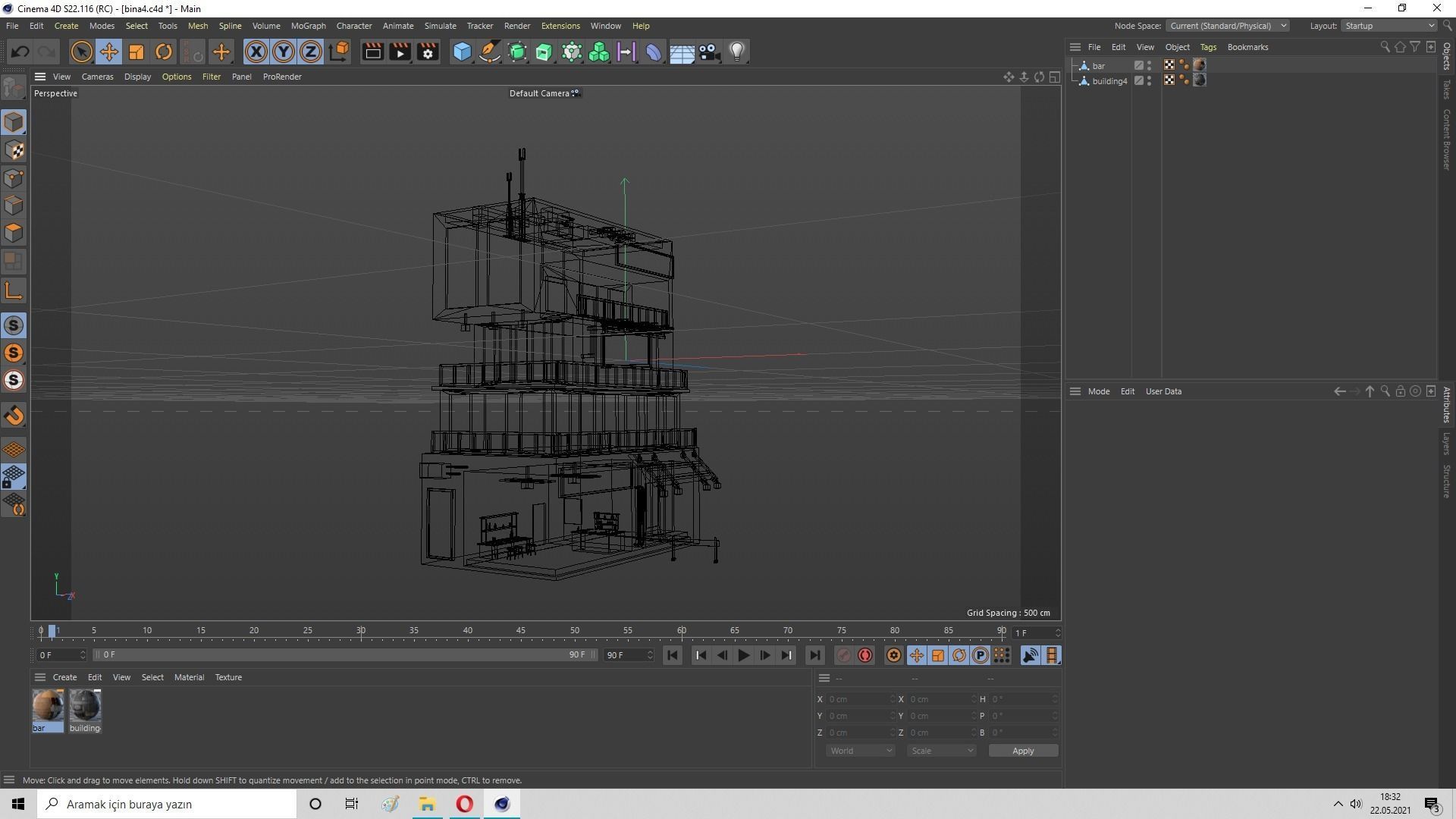
Task: Click Render View clapperboard icon
Action: tap(372, 52)
